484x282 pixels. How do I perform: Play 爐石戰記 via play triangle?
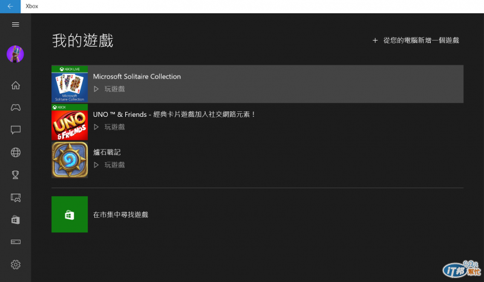point(96,165)
